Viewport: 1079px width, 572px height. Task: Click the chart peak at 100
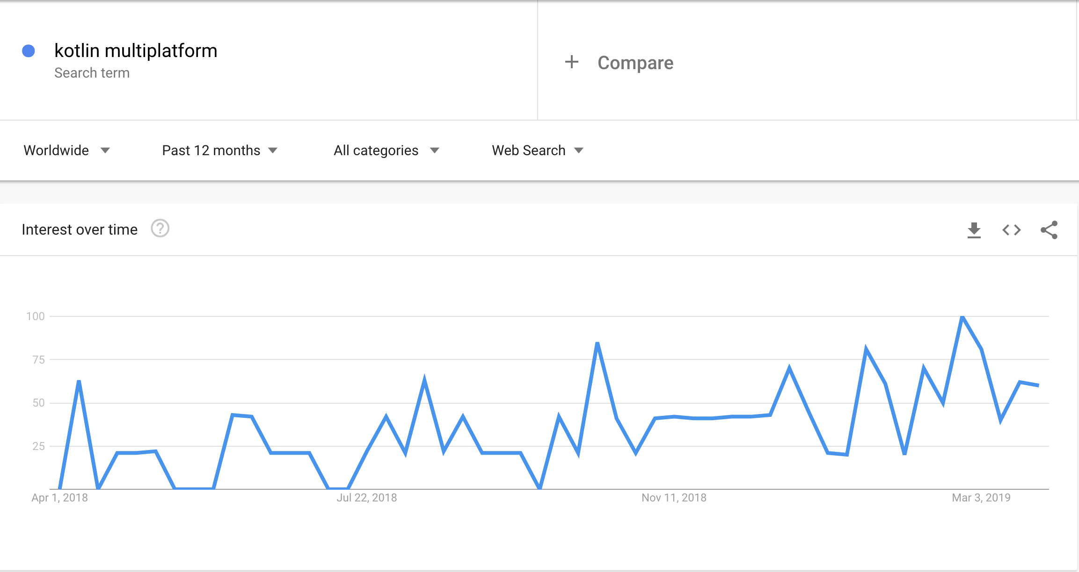pos(962,317)
